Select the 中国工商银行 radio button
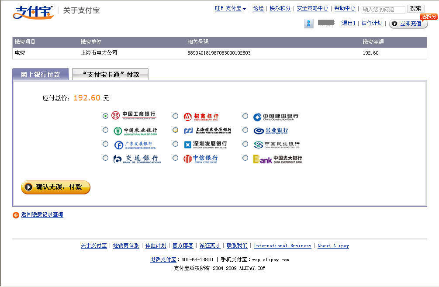Viewport: 439px width, 287px height. (105, 116)
